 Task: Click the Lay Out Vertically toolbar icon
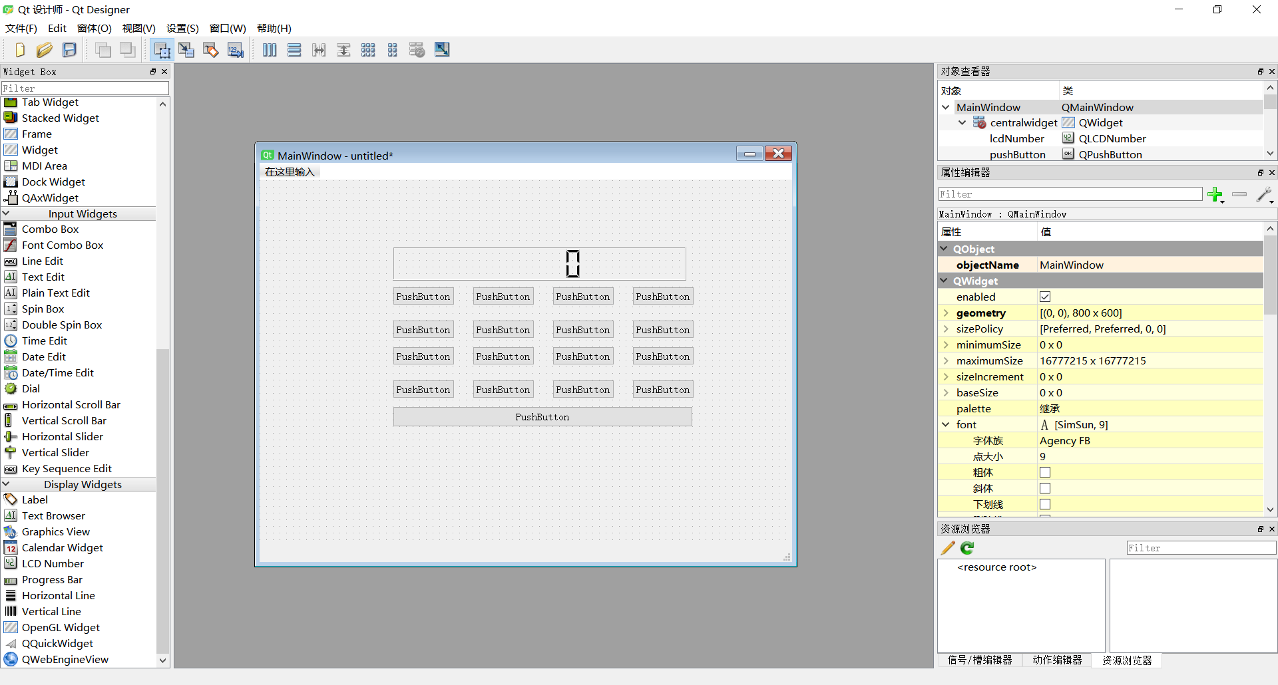[294, 49]
